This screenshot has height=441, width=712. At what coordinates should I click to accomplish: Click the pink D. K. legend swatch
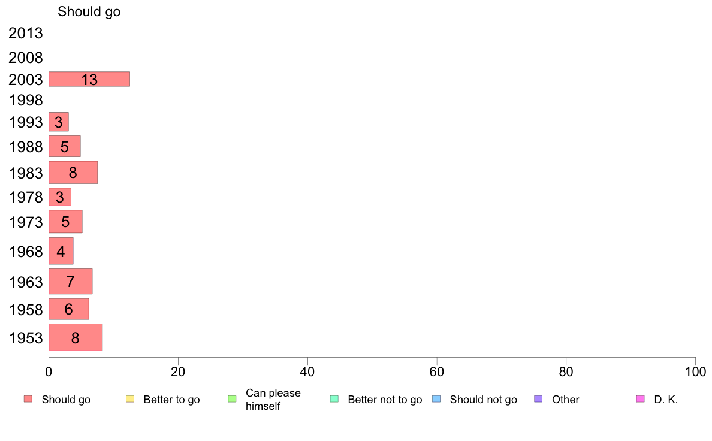641,399
